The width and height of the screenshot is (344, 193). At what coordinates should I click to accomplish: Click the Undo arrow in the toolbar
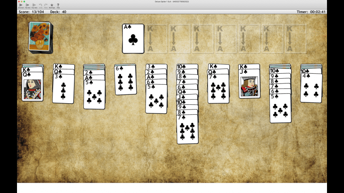(x=41, y=6)
